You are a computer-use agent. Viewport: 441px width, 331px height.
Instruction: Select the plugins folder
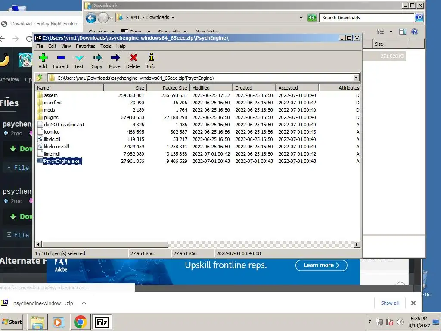pos(51,117)
